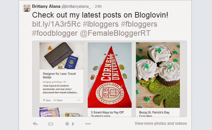Open the tweet's more options ellipsis
Screen dimensions: 212x130
88,124
